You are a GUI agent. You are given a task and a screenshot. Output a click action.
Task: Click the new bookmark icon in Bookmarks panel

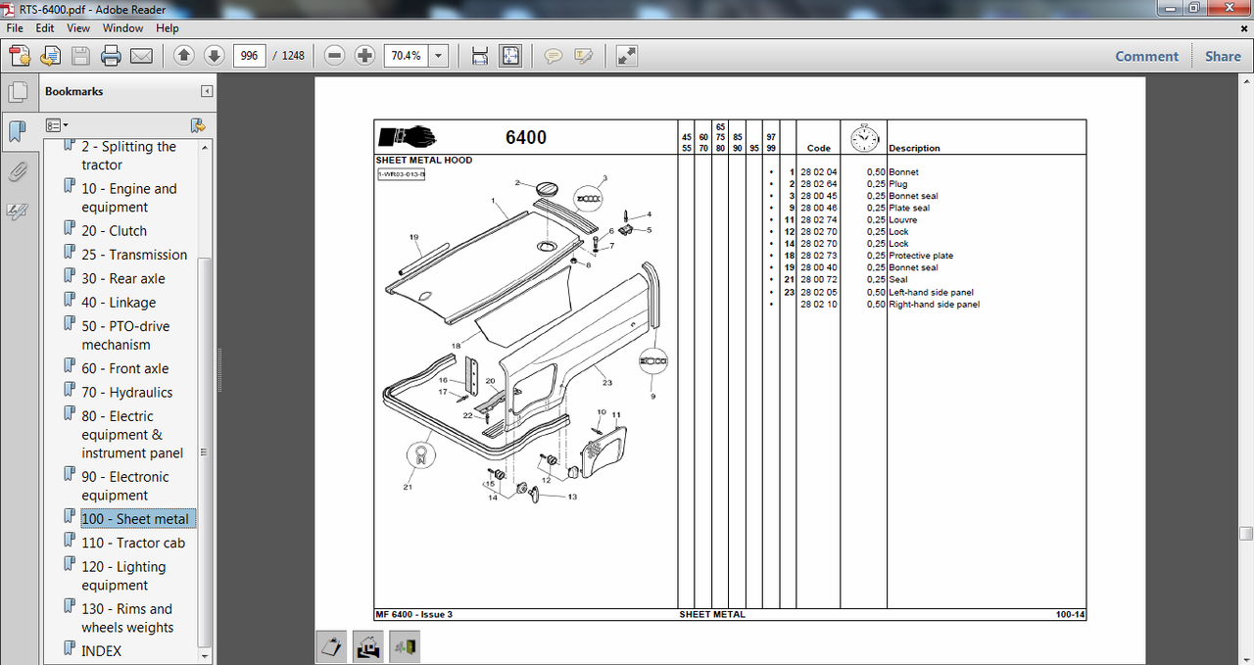coord(198,125)
